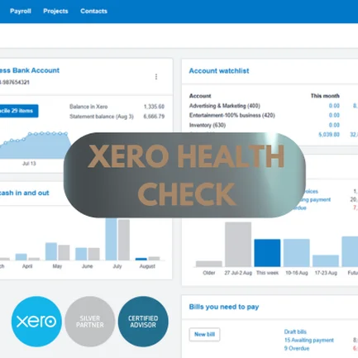358x358 pixels.
Task: Open the Total cash in and out heading
Action: 25,193
